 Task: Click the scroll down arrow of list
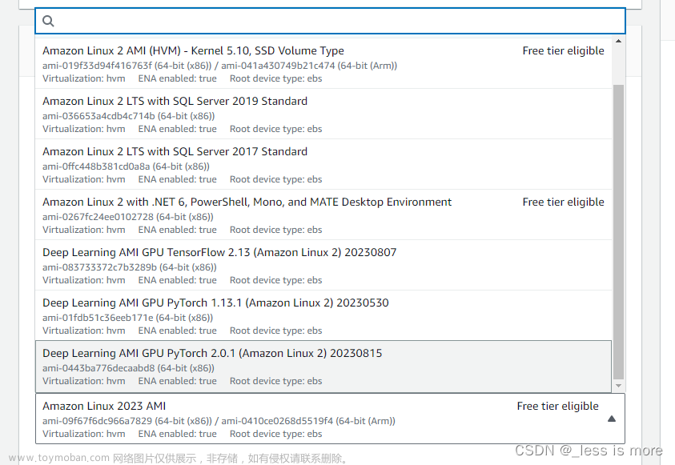click(618, 386)
